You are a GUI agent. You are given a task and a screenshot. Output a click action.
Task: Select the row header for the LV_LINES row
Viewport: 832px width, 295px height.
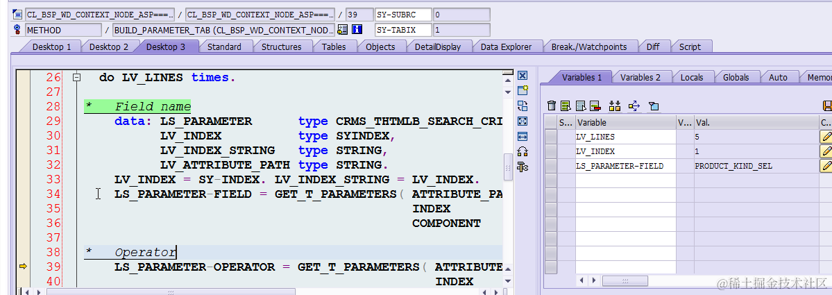[551, 137]
